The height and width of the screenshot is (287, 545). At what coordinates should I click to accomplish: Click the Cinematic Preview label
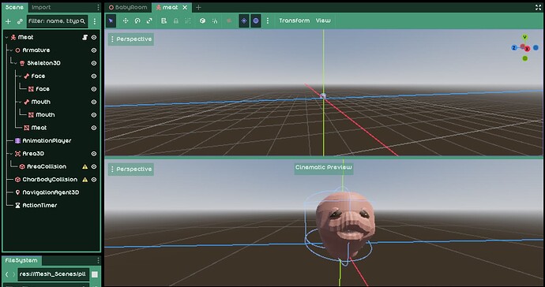[324, 167]
